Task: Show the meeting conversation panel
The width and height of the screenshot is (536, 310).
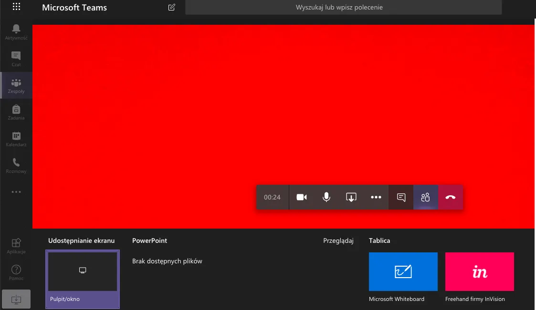Action: click(401, 197)
